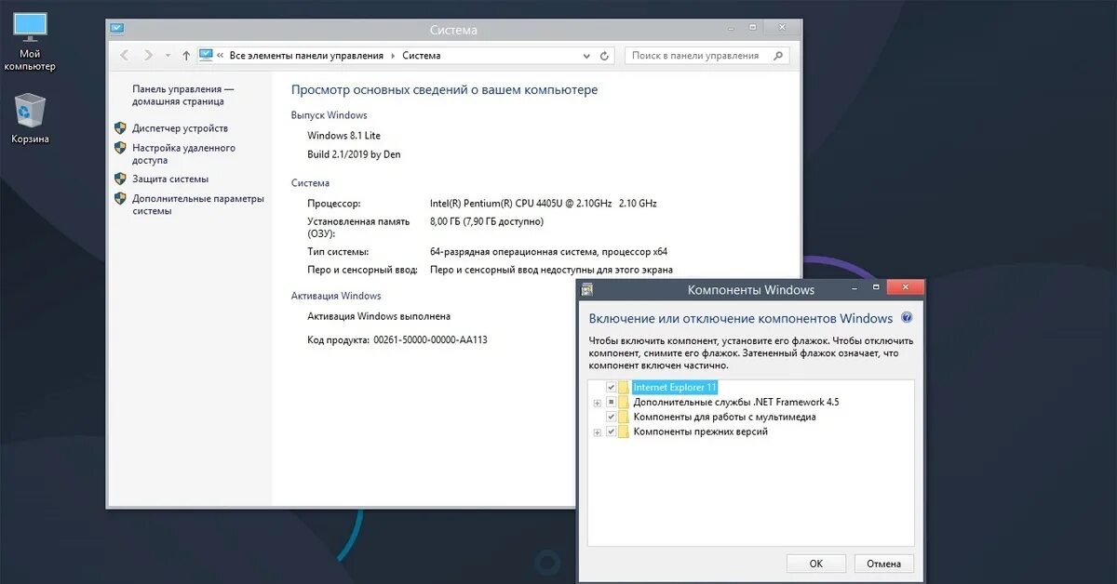1117x584 pixels.
Task: Click the double chevron in the address bar
Action: pyautogui.click(x=221, y=56)
